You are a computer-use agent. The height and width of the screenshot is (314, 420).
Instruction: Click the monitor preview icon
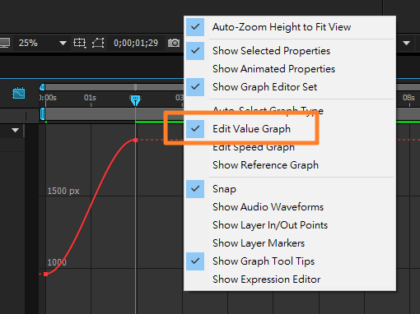[x=5, y=43]
